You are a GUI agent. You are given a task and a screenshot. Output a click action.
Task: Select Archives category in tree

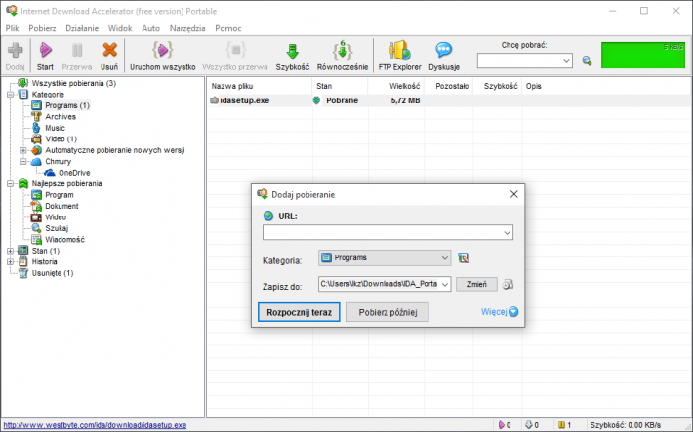tap(61, 117)
